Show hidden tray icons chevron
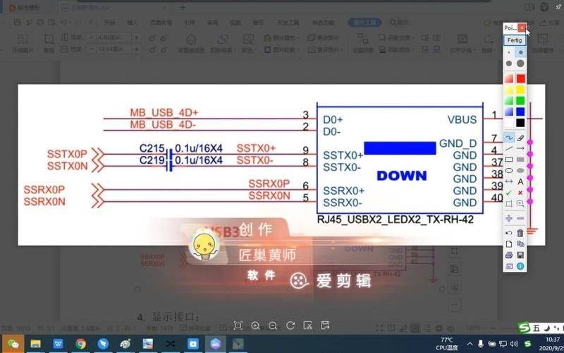The width and height of the screenshot is (564, 353). point(470,344)
